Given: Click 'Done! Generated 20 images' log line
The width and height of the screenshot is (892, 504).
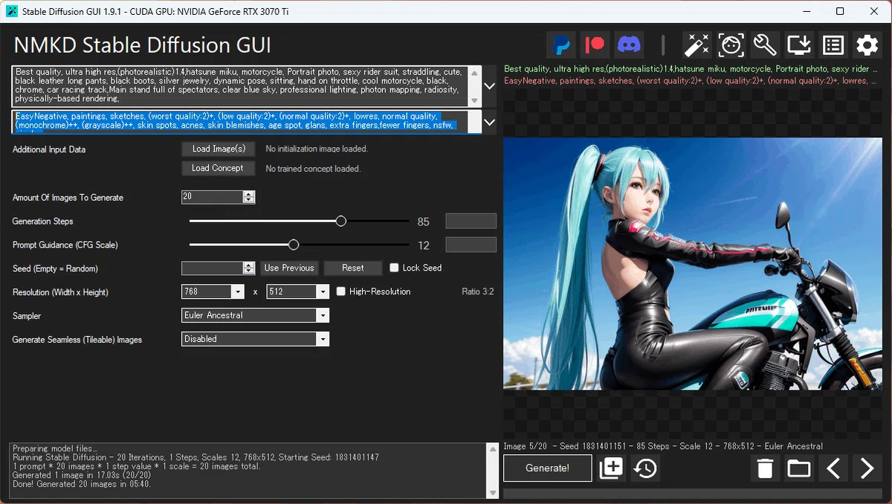Looking at the screenshot, I should 82,484.
